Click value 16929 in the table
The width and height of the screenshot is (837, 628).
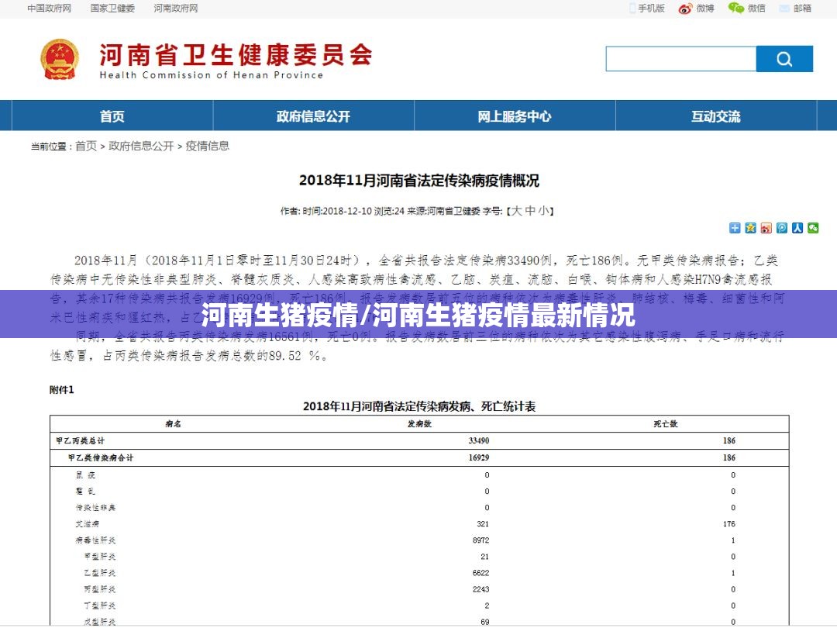pos(479,457)
